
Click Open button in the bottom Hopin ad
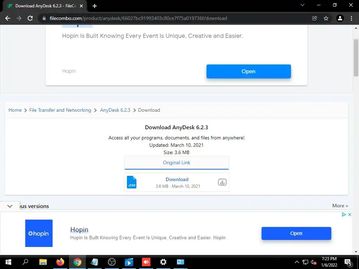296,233
